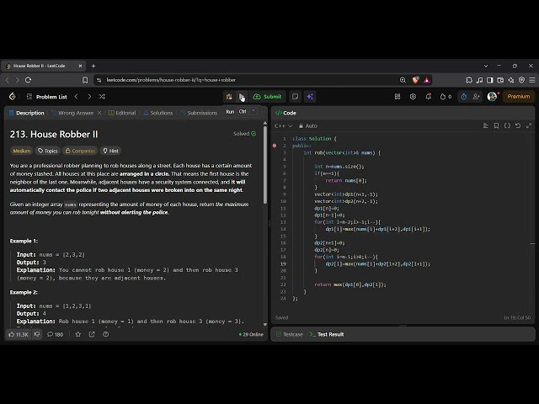Open the notifications bell
This screenshot has height=404, width=539.
click(x=429, y=97)
